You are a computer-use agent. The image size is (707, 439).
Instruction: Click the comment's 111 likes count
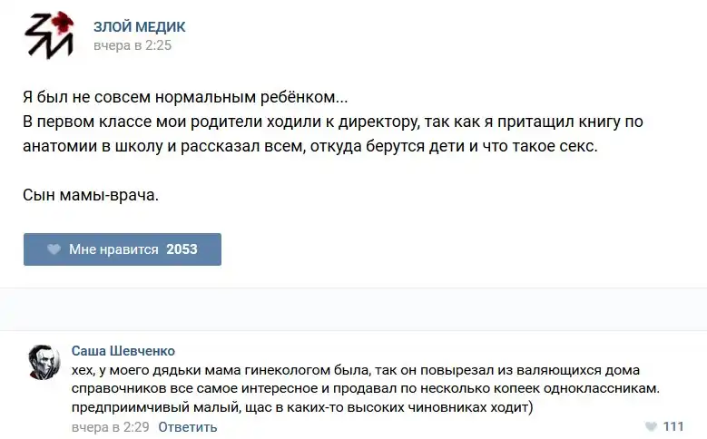[x=673, y=426]
